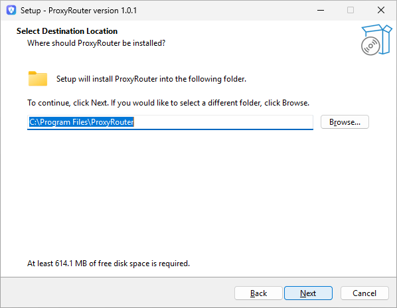The image size is (397, 308).
Task: Click the ProxyRouter shield icon in title bar
Action: pyautogui.click(x=11, y=11)
